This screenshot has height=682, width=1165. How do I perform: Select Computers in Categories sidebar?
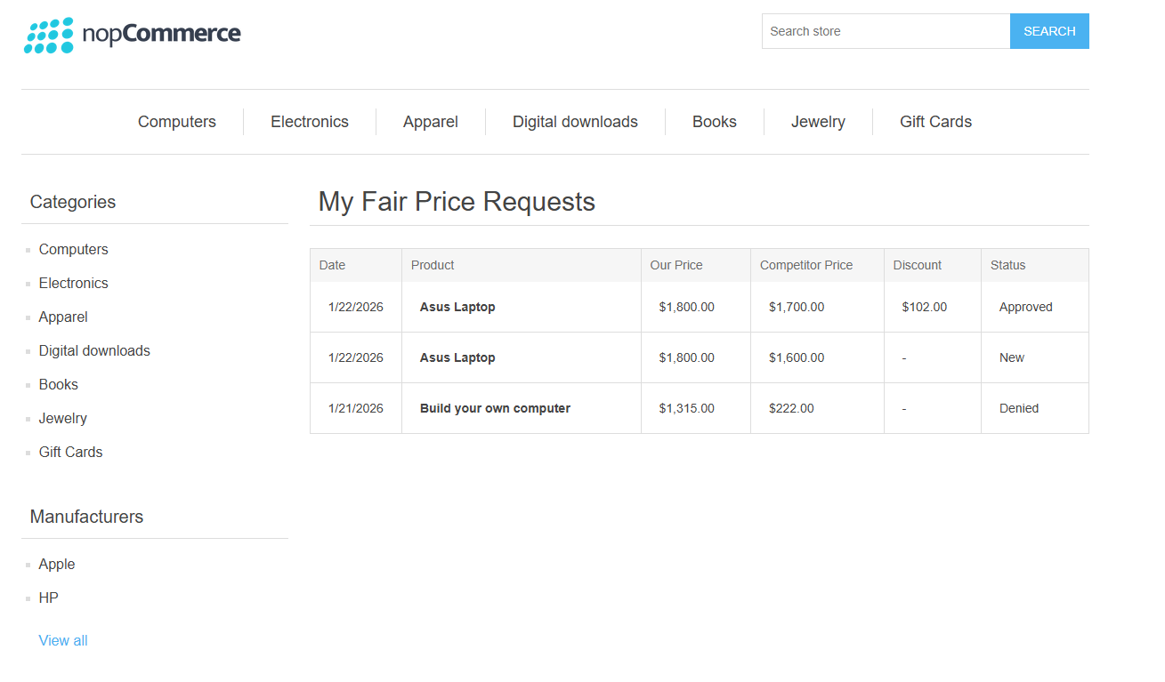click(73, 250)
